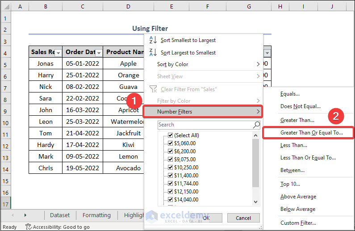The height and width of the screenshot is (231, 355).
Task: Open the Order Date column filter dropdown
Action: pos(99,53)
